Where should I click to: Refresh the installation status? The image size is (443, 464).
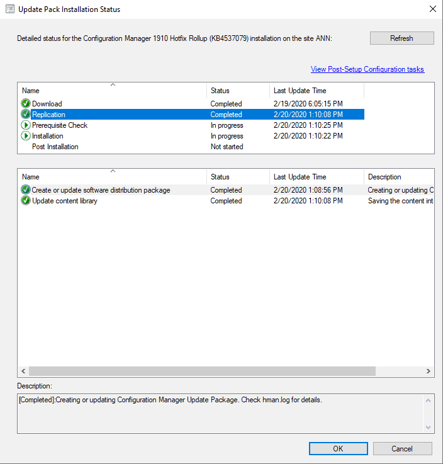(x=402, y=38)
